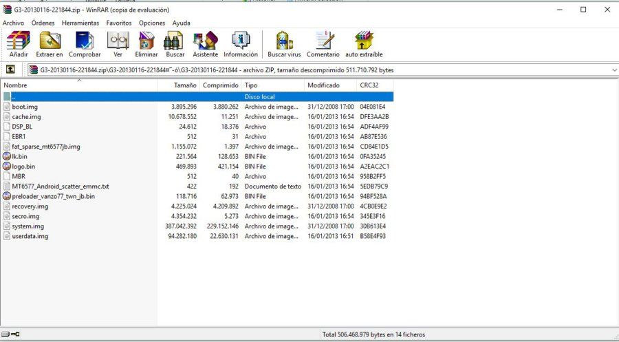Click the auto extraíble SFX icon

pos(364,41)
